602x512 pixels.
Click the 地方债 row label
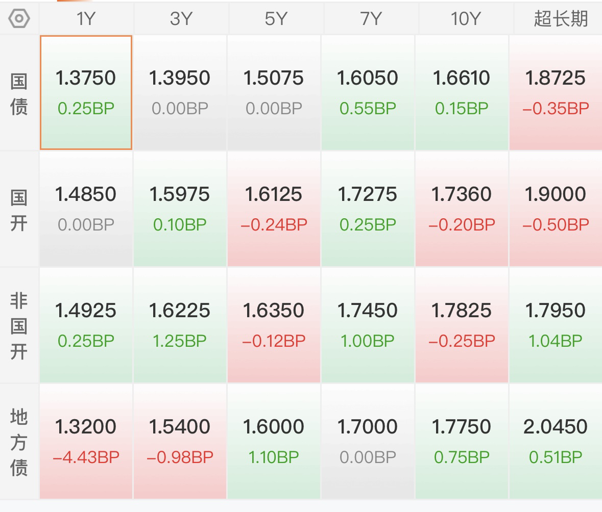point(19,442)
